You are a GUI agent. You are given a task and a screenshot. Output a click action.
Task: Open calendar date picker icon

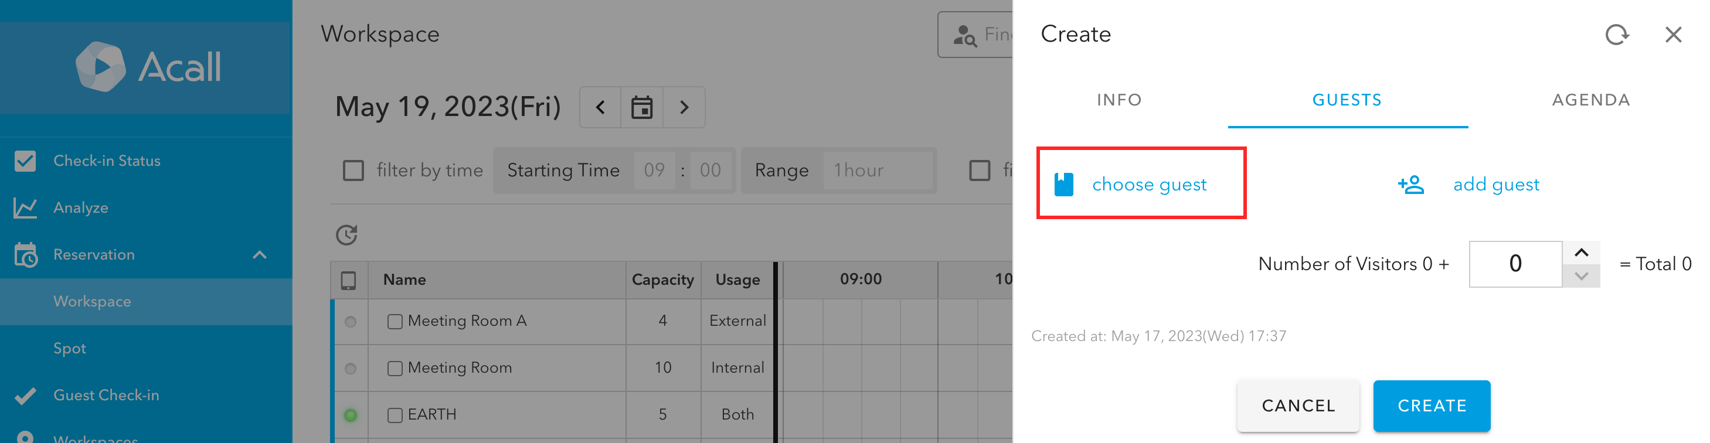[641, 107]
